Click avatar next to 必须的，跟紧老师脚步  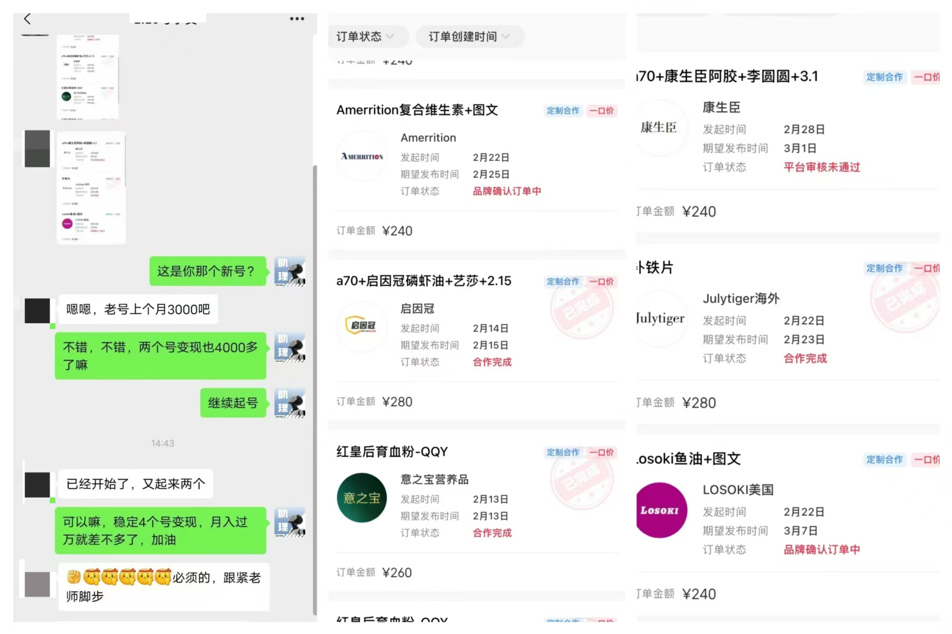click(x=37, y=584)
